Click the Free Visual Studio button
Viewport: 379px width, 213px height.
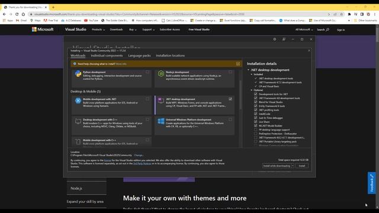click(x=199, y=30)
